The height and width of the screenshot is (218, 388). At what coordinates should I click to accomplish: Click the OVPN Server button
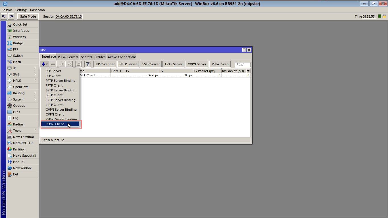197,64
